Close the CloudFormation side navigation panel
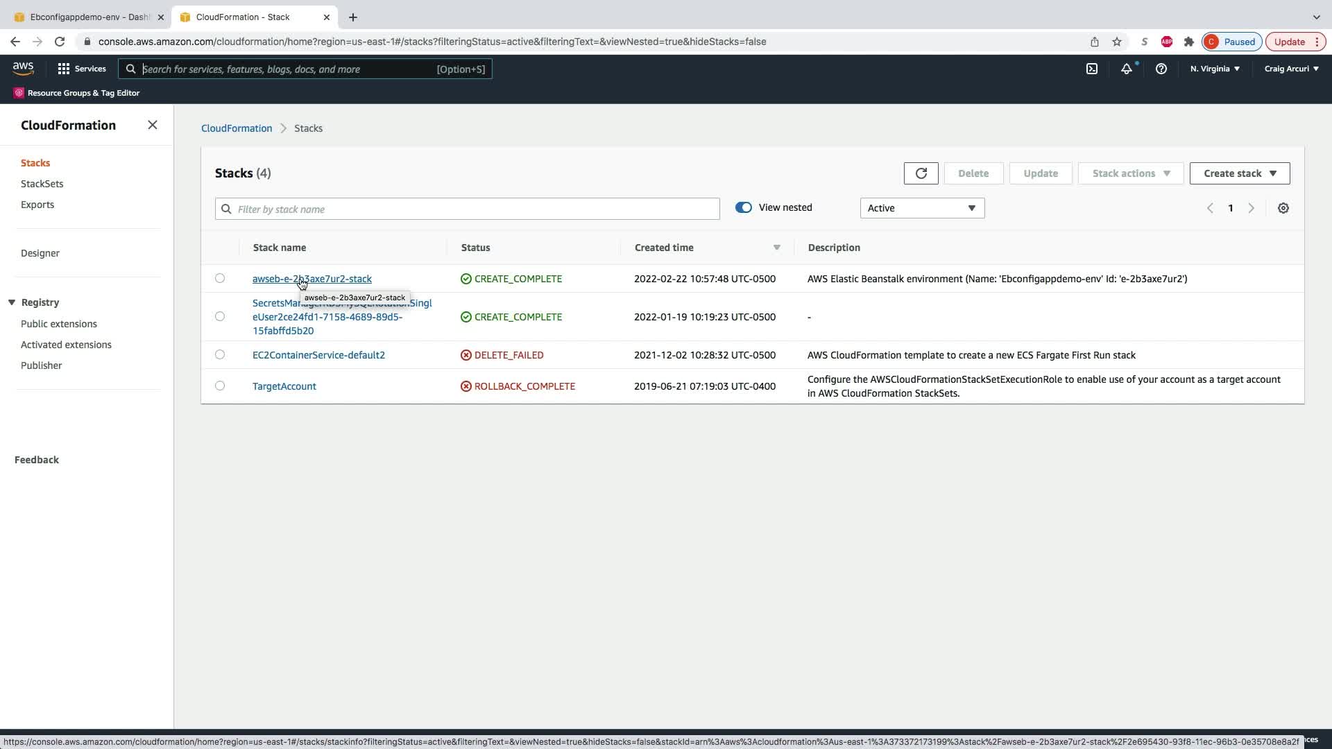 click(153, 125)
